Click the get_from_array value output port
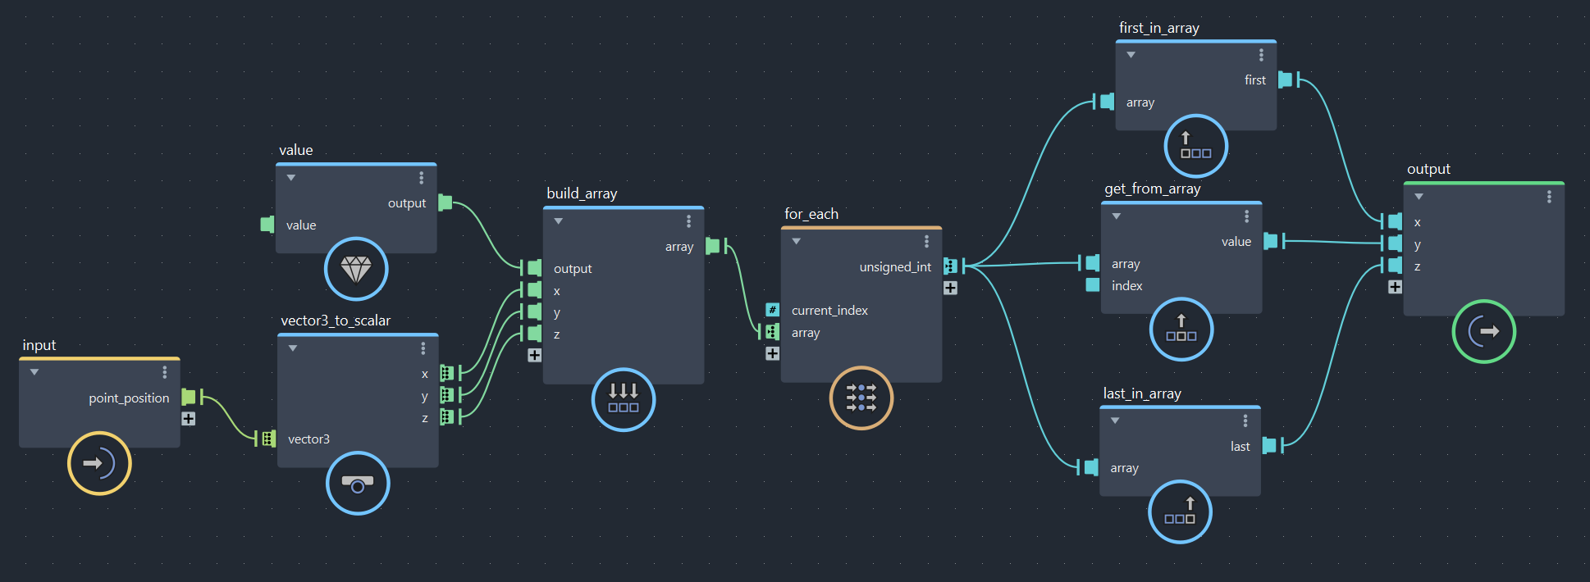The image size is (1590, 582). (x=1271, y=241)
